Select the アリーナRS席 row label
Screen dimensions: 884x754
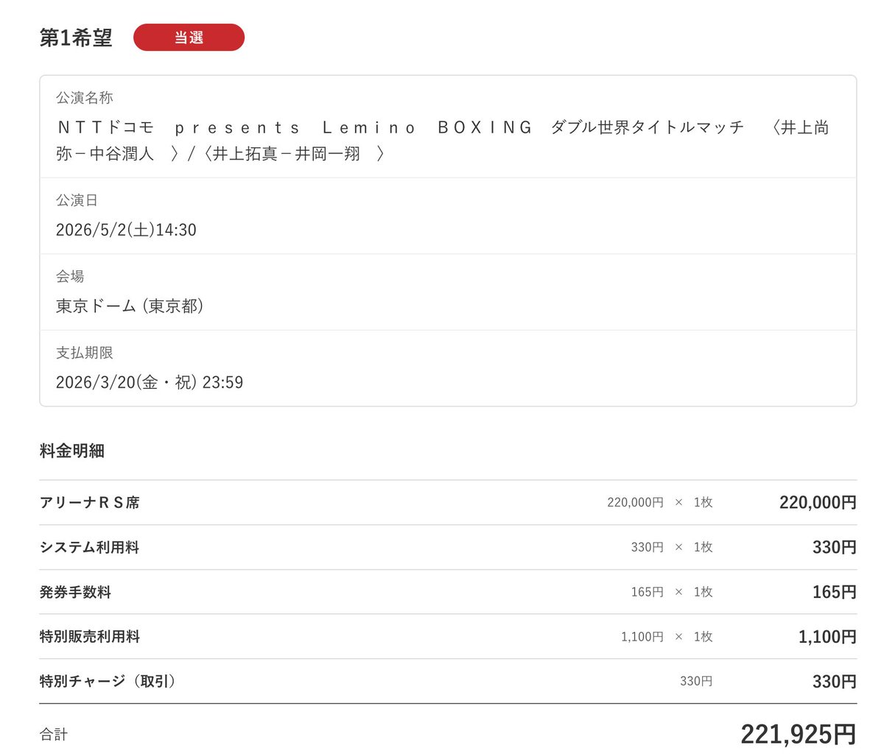90,503
